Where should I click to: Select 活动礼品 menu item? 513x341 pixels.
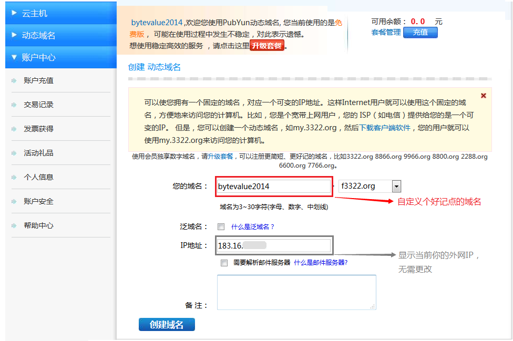(x=38, y=153)
